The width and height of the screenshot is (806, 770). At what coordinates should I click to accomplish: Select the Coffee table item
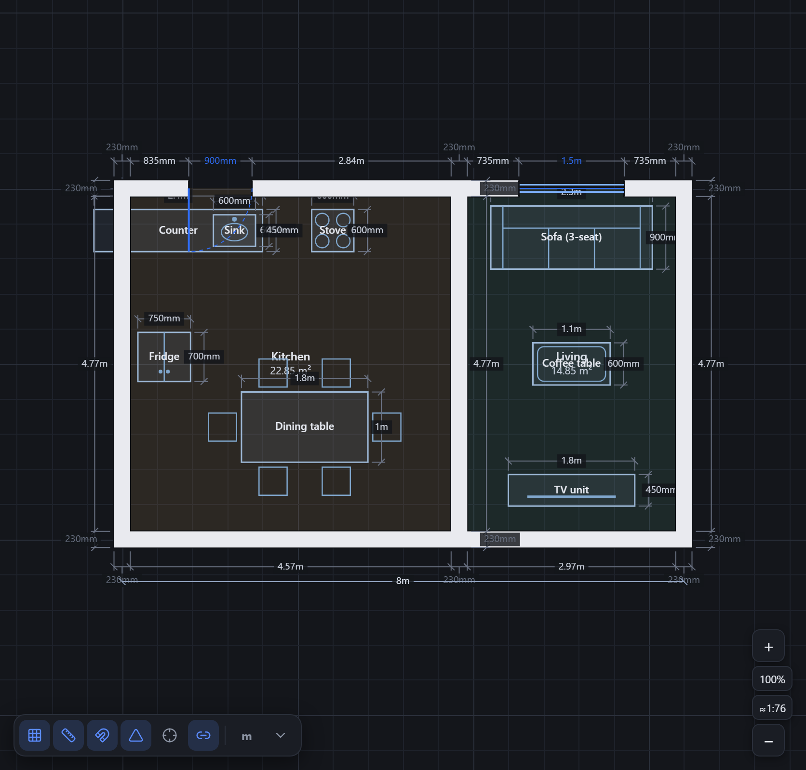click(571, 364)
